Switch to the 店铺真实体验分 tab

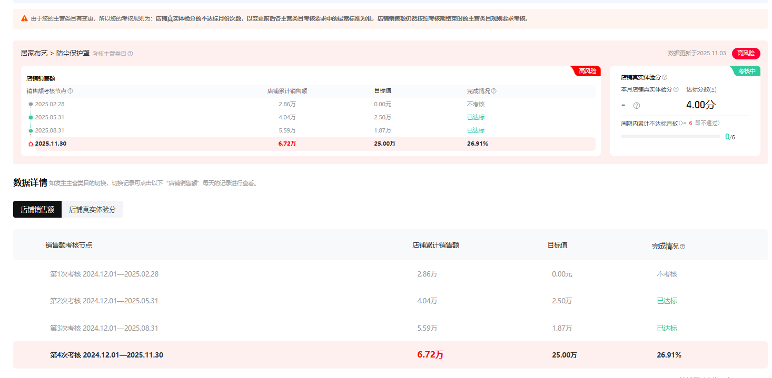92,209
